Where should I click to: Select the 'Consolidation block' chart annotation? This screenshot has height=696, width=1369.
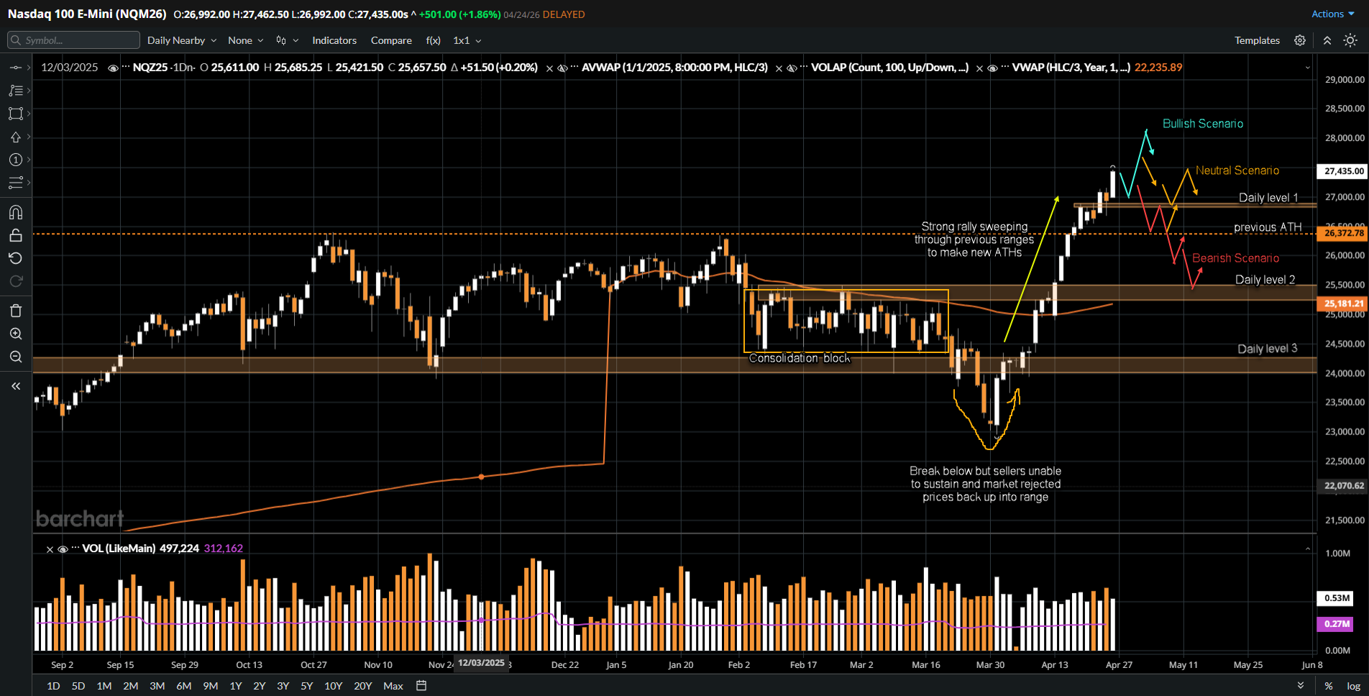coord(800,358)
